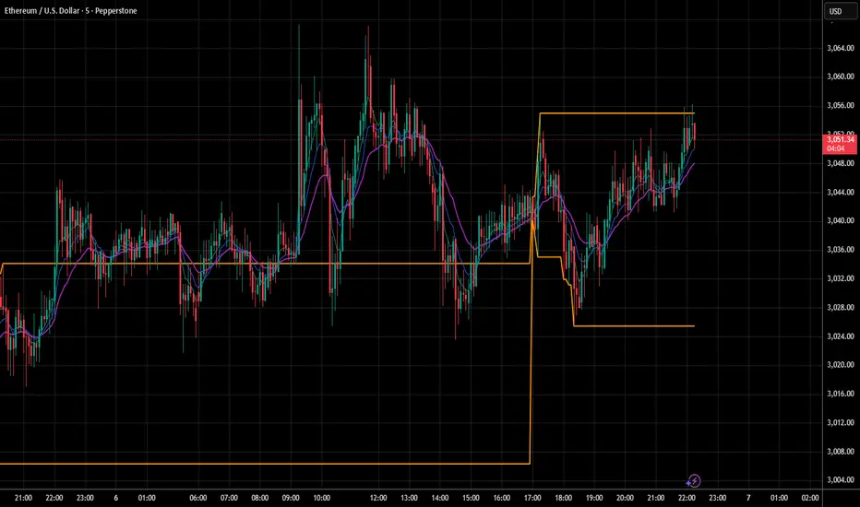Click the 12:00 time axis label
The image size is (860, 507).
[378, 498]
